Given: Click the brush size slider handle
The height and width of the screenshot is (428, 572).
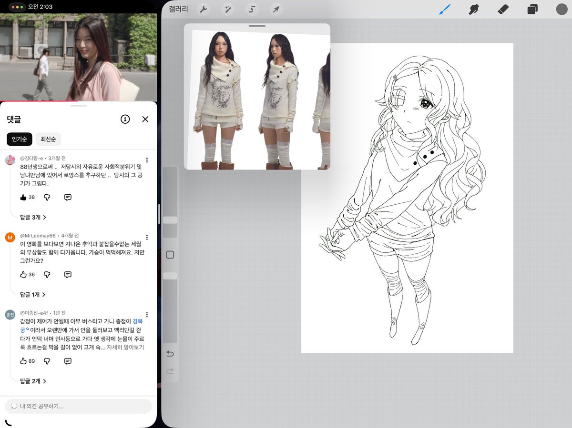Looking at the screenshot, I should [170, 220].
